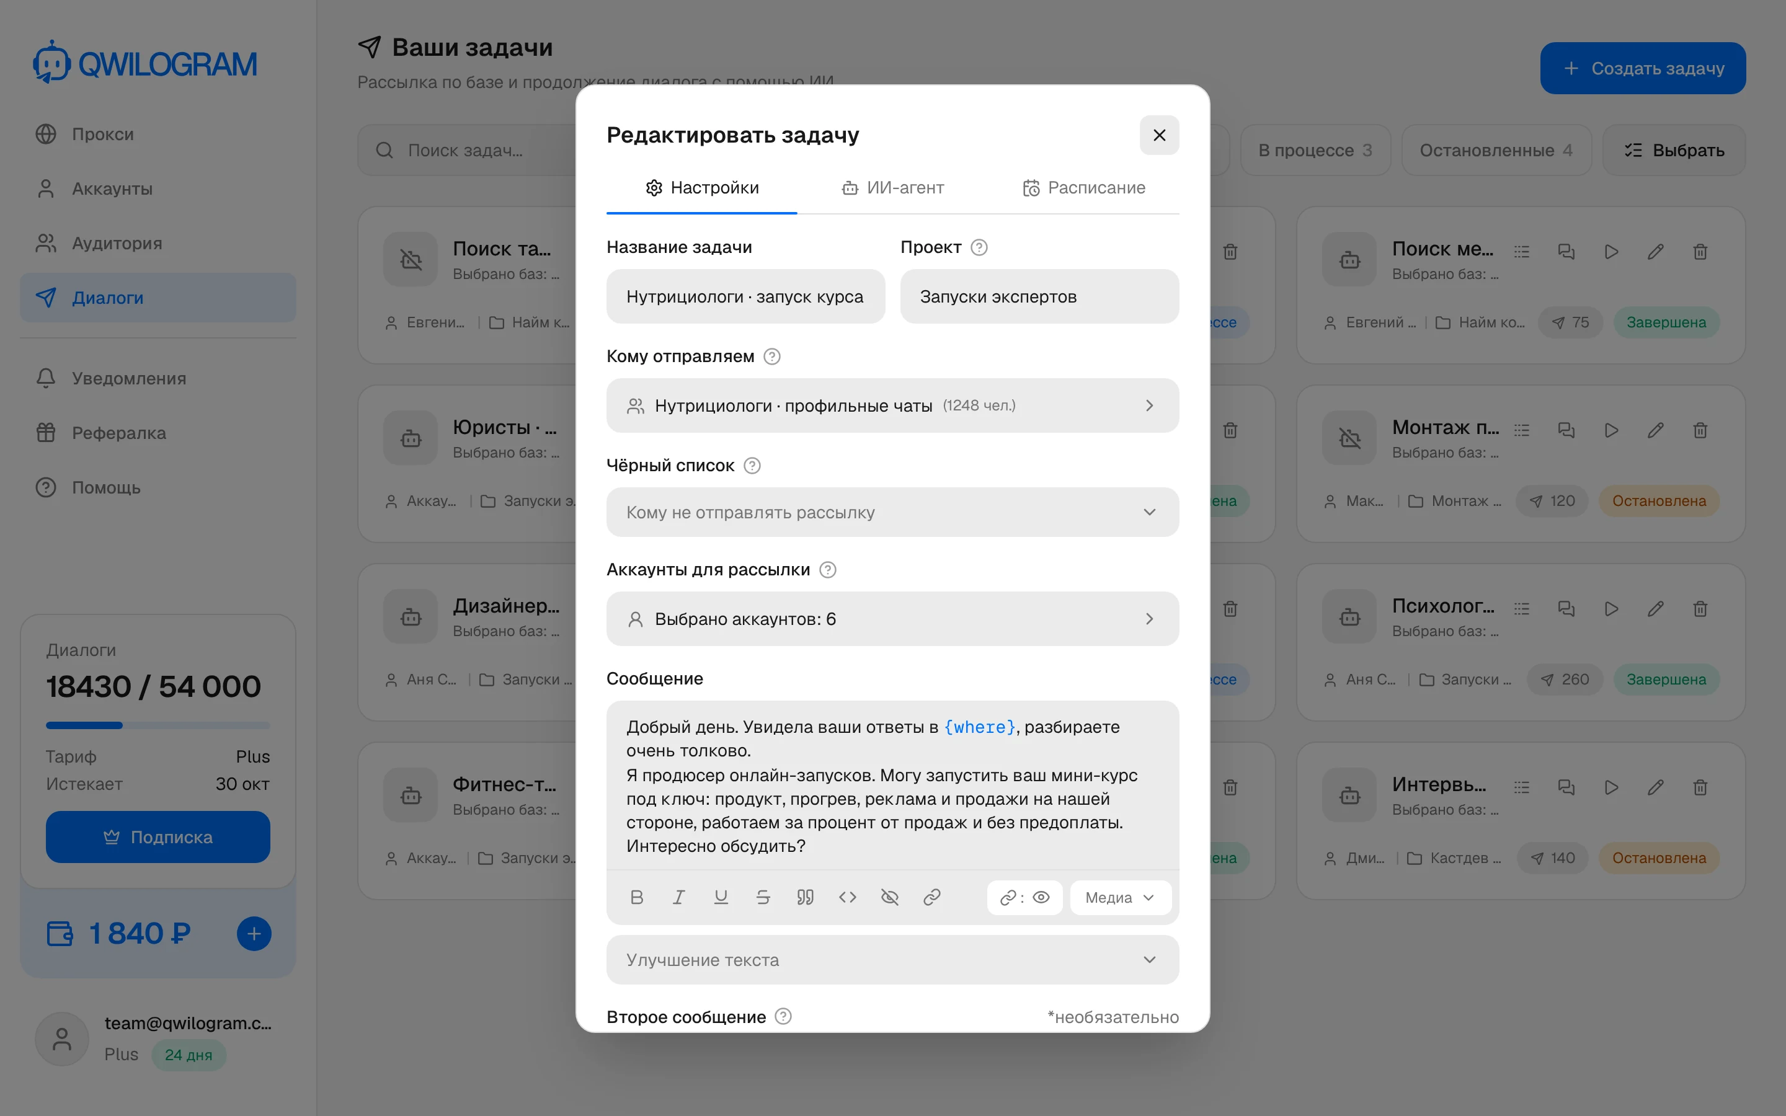Open Аудитория in the sidebar

point(158,244)
